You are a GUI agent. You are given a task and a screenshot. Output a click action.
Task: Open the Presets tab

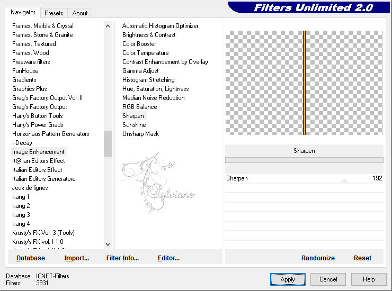(54, 13)
